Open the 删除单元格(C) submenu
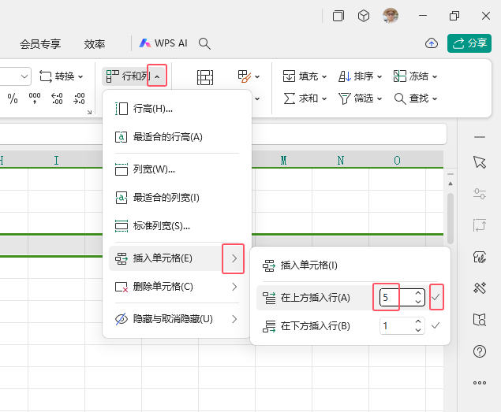The height and width of the screenshot is (412, 501). click(x=177, y=287)
